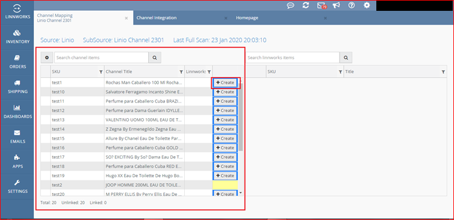Filter the channel items SKU column
The width and height of the screenshot is (454, 220).
tap(101, 72)
